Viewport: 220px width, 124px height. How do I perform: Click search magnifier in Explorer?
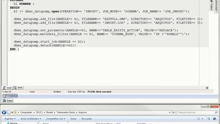[216, 112]
